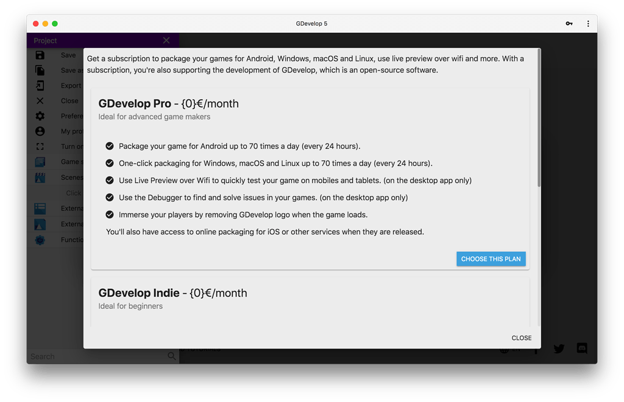Click the Scenes icon in the sidebar

click(x=40, y=177)
